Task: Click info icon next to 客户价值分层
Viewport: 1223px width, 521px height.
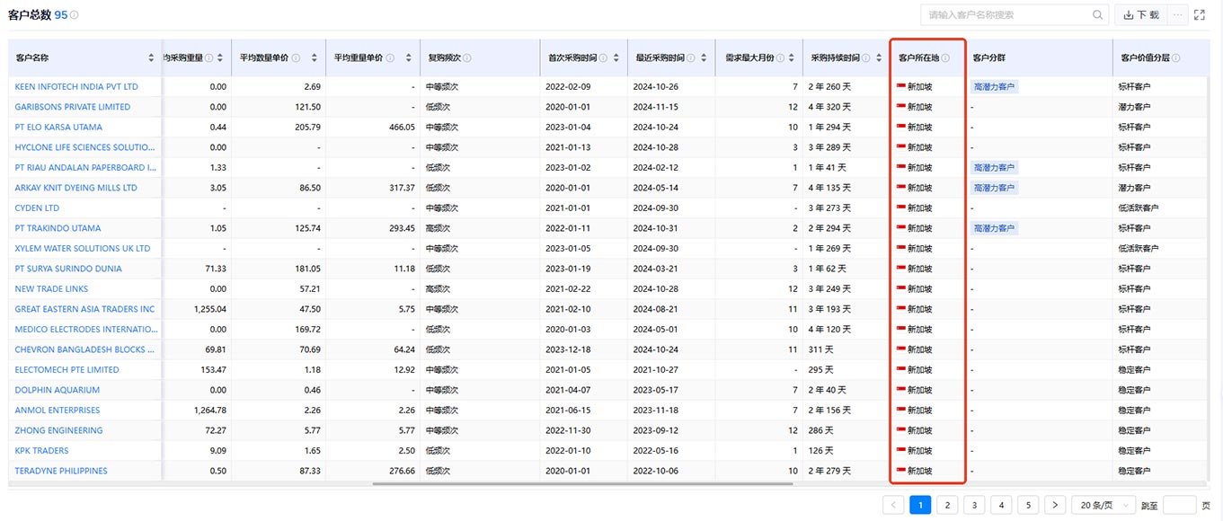Action: (1175, 58)
